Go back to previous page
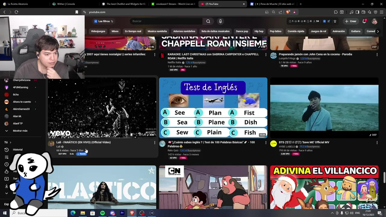The height and width of the screenshot is (217, 386). click(4, 12)
